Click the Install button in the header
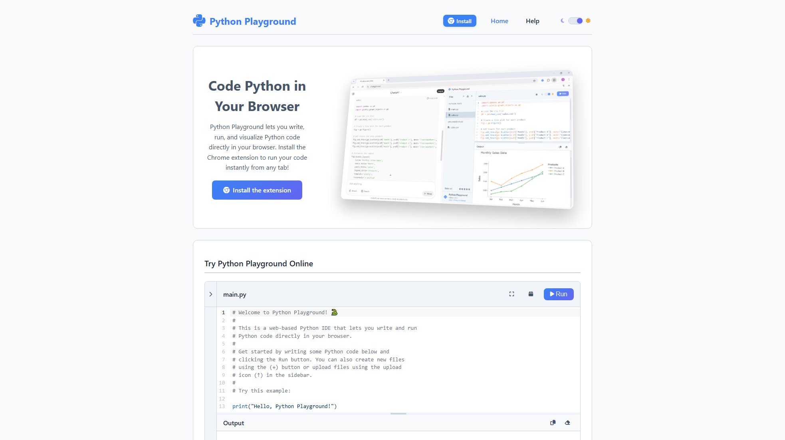 pyautogui.click(x=460, y=21)
